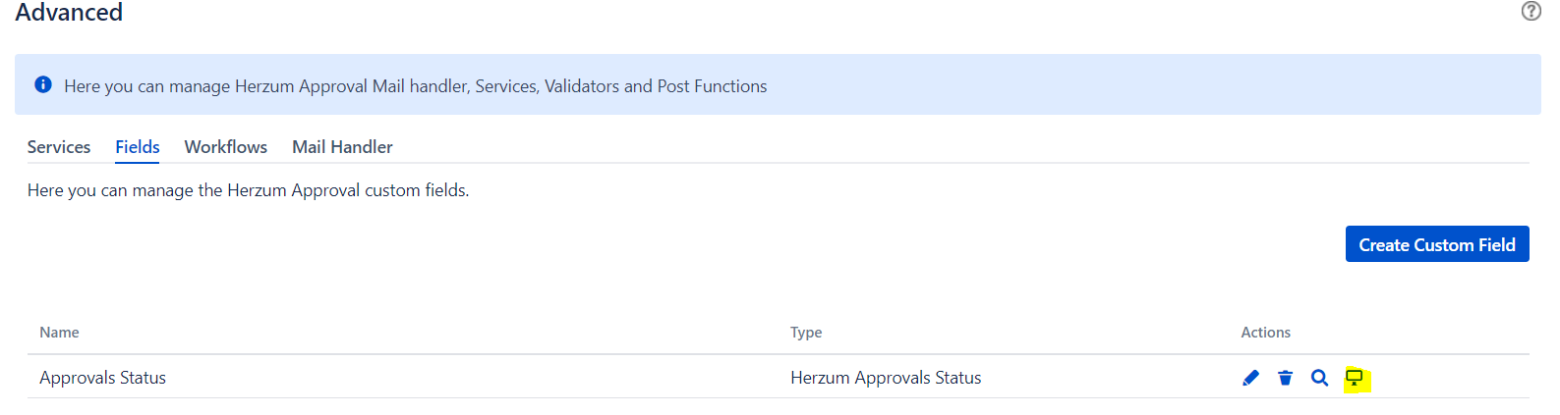This screenshot has height=415, width=1560.
Task: Delete Approvals Status using the trash icon
Action: click(1285, 378)
